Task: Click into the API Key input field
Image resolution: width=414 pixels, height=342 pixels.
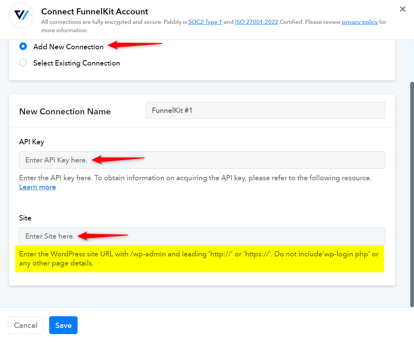Action: click(202, 160)
